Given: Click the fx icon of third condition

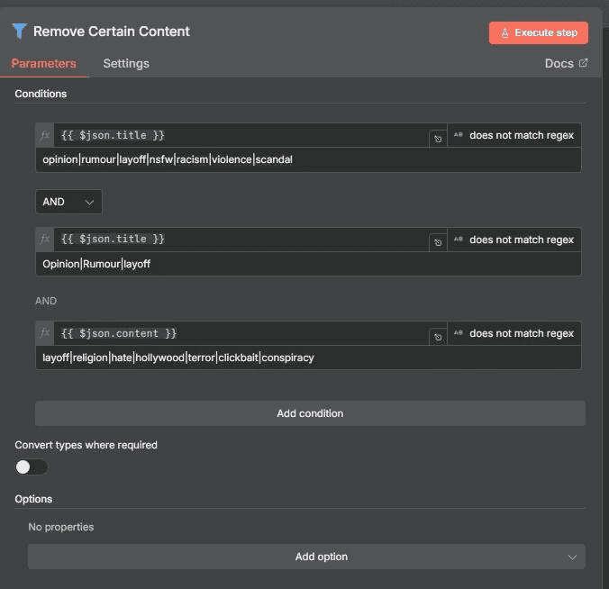Looking at the screenshot, I should coord(45,334).
